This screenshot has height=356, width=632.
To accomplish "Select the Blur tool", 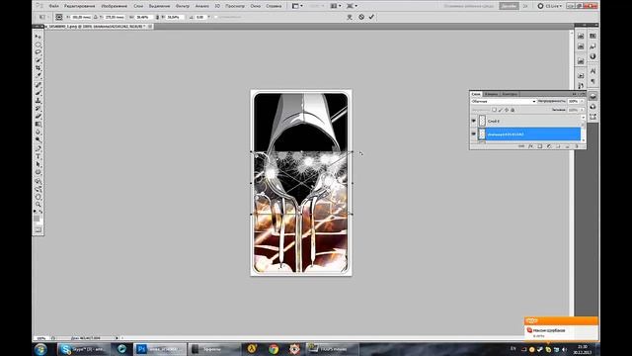I will click(x=38, y=132).
